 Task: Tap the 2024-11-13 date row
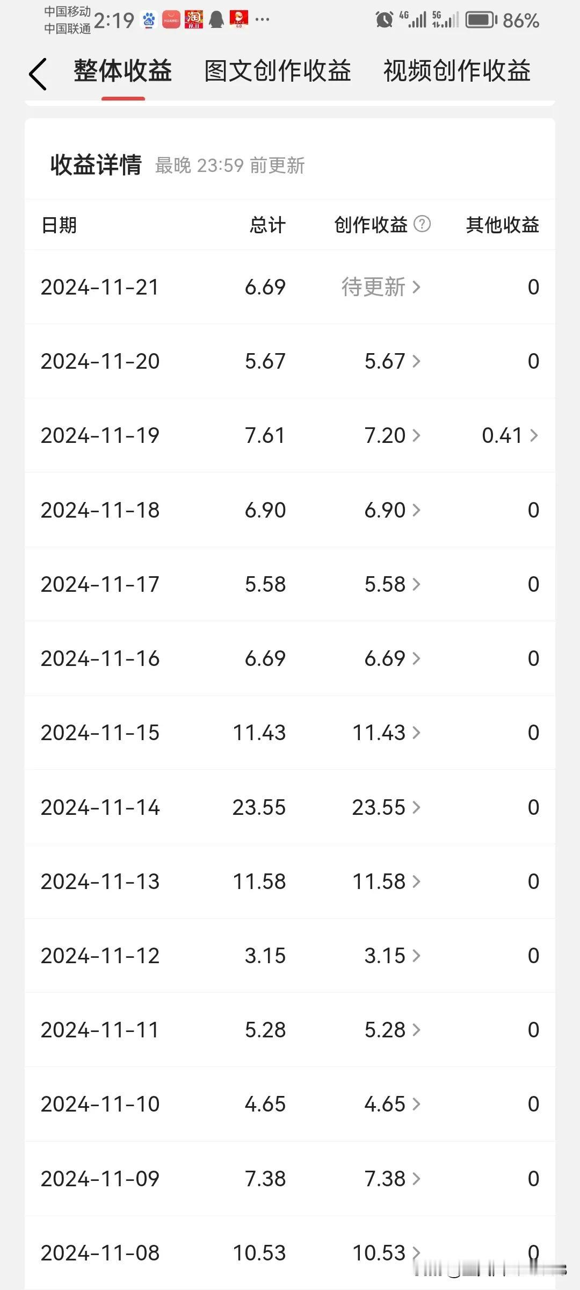(x=290, y=881)
